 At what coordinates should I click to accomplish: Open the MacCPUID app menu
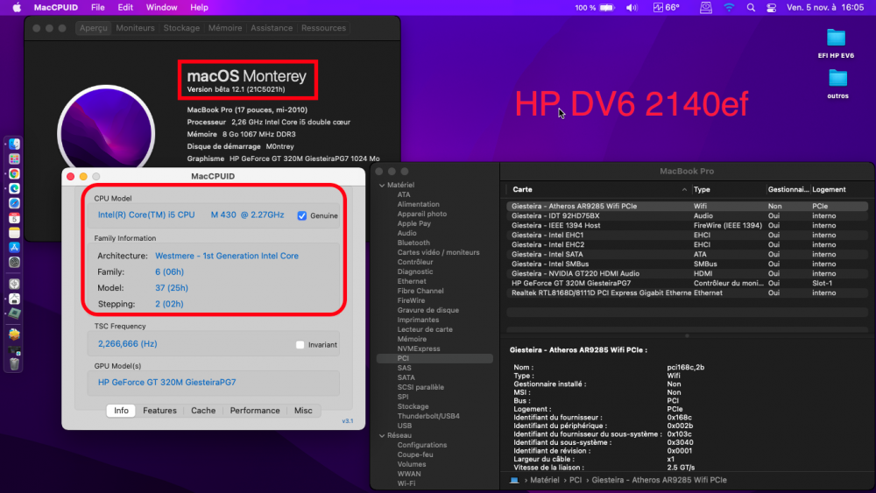pyautogui.click(x=55, y=7)
